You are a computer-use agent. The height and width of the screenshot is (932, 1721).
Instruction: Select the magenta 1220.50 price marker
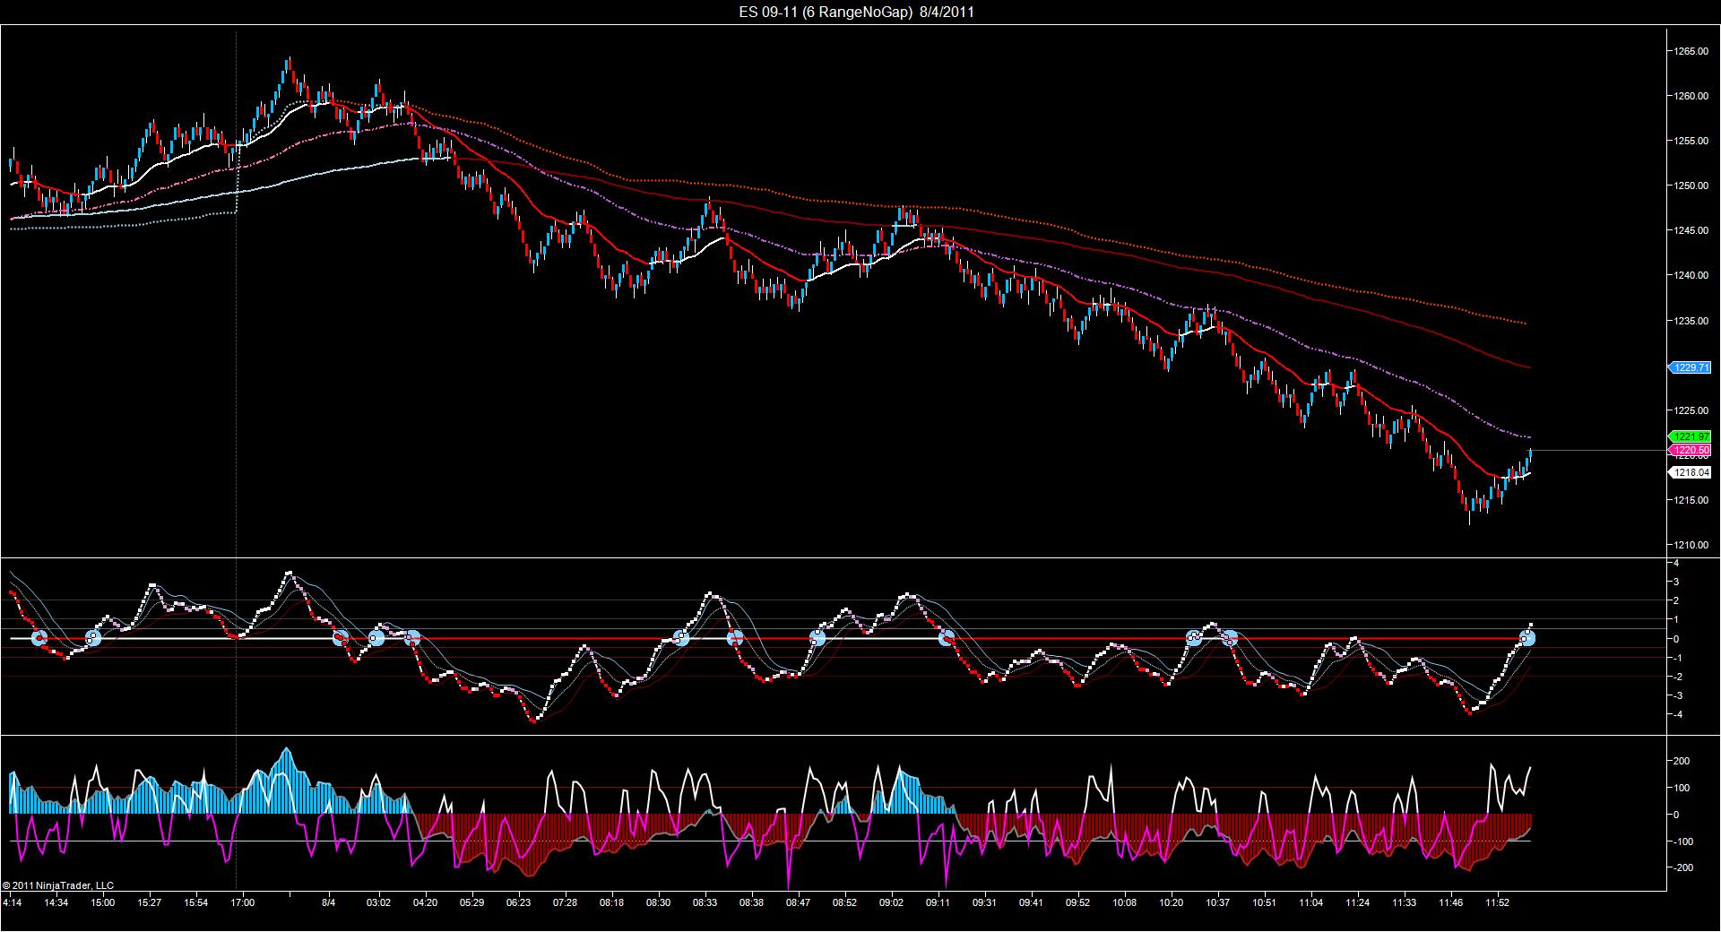click(1690, 450)
